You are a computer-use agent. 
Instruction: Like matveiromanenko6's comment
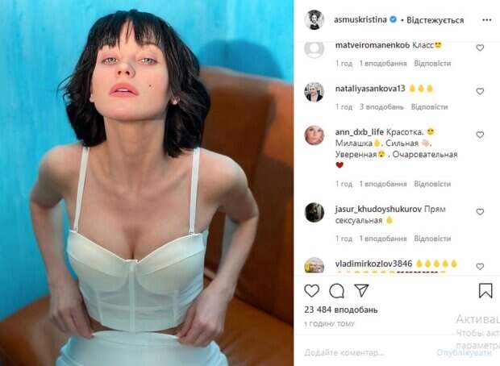click(x=480, y=48)
